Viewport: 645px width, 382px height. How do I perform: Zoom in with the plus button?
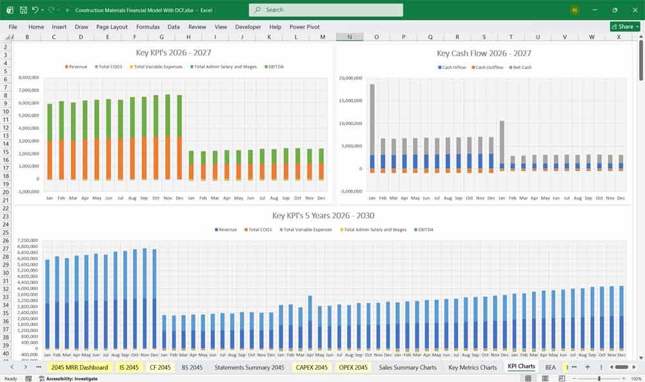(x=624, y=378)
